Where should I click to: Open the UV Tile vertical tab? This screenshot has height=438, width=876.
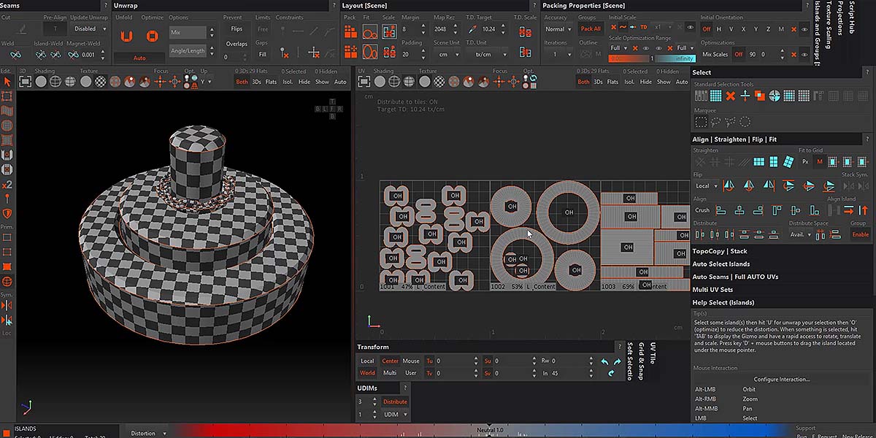[x=653, y=353]
